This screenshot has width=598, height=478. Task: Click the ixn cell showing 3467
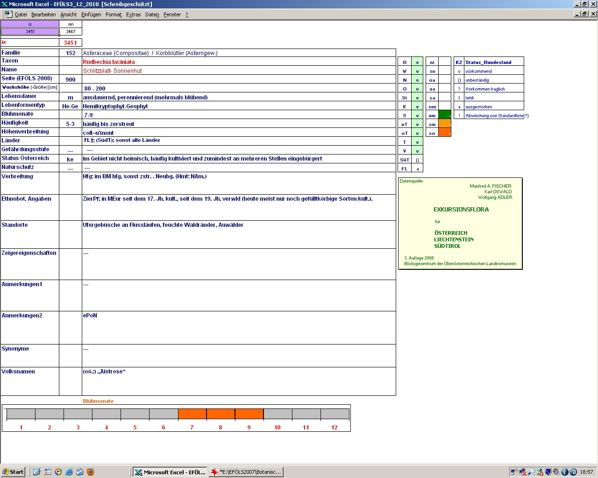[71, 32]
